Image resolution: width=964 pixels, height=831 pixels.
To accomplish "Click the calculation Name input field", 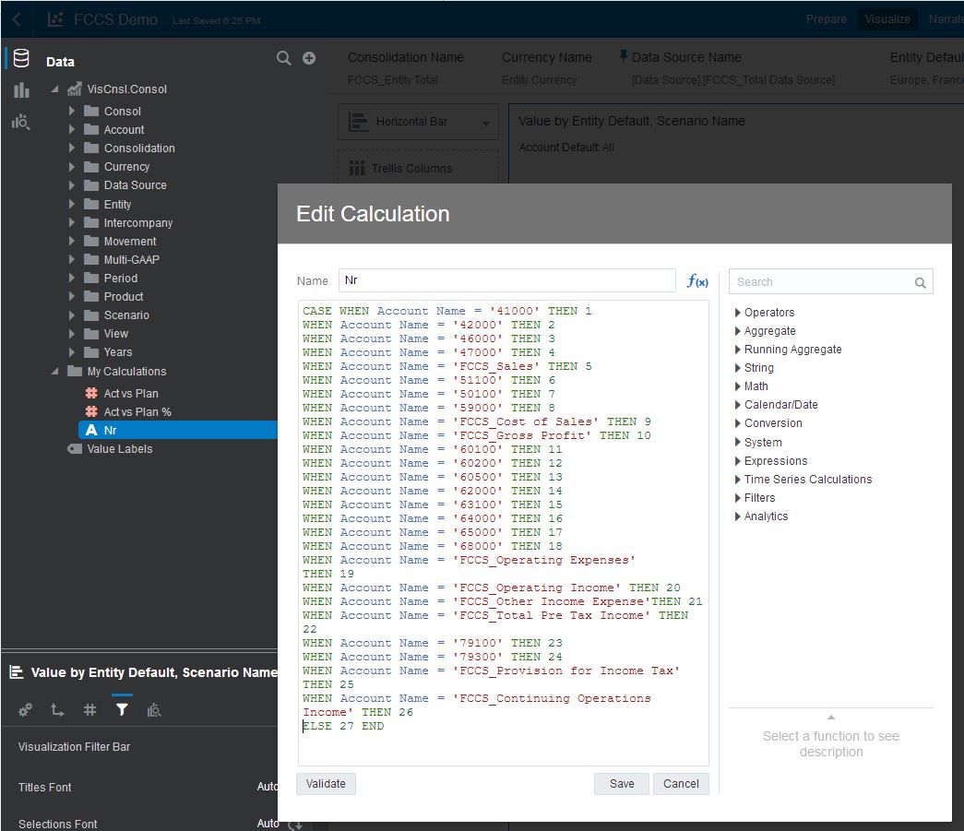I will (x=506, y=280).
